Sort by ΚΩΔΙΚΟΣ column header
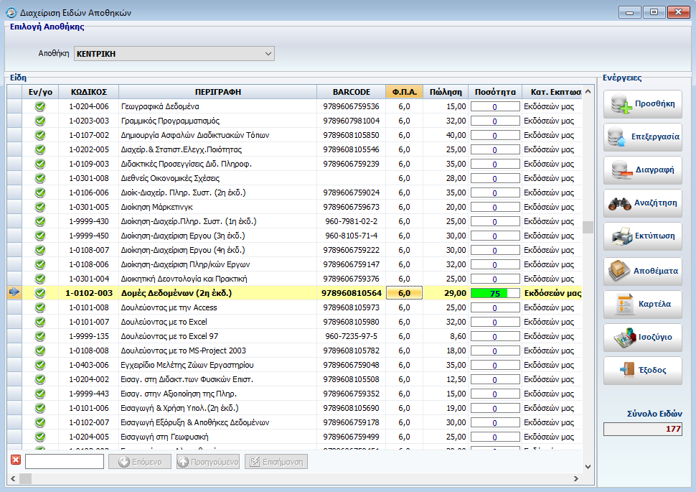Viewport: 696px width, 492px height. click(x=89, y=92)
